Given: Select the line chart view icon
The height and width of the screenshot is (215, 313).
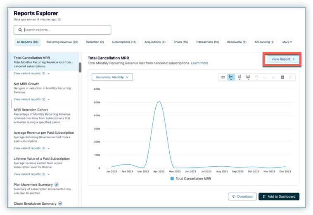Looking at the screenshot, I should 231,77.
